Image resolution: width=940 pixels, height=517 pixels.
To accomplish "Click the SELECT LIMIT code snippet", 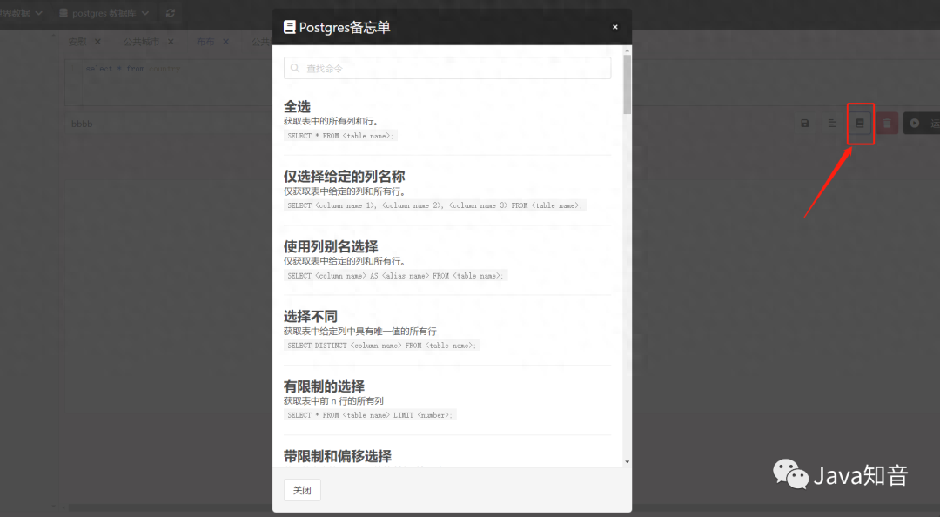I will pyautogui.click(x=370, y=415).
